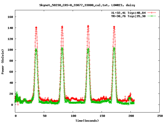
Task: Click the red peak near 35 seconds
Action: click(x=36, y=28)
